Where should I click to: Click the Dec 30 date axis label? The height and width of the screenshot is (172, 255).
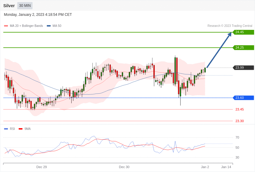tap(124, 167)
